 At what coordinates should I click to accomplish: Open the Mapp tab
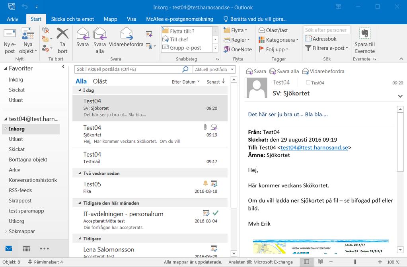(x=110, y=19)
